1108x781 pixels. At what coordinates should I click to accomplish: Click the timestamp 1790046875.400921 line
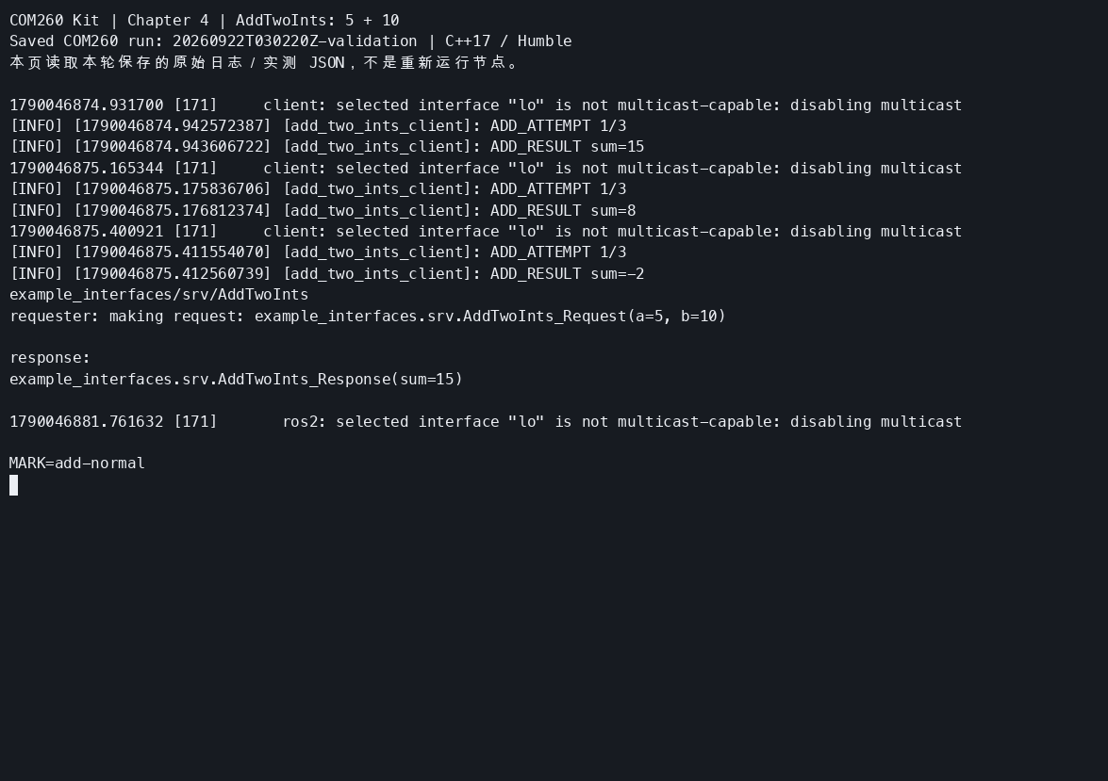tap(486, 232)
